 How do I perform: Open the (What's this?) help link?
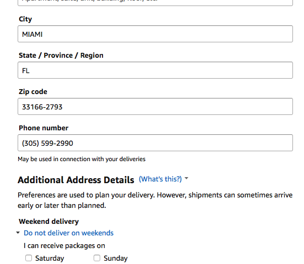coord(160,179)
